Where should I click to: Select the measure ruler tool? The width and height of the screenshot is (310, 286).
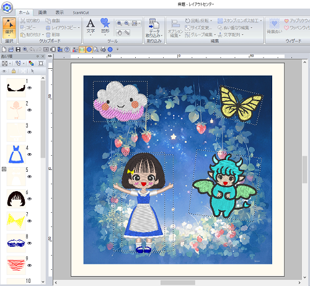click(126, 32)
